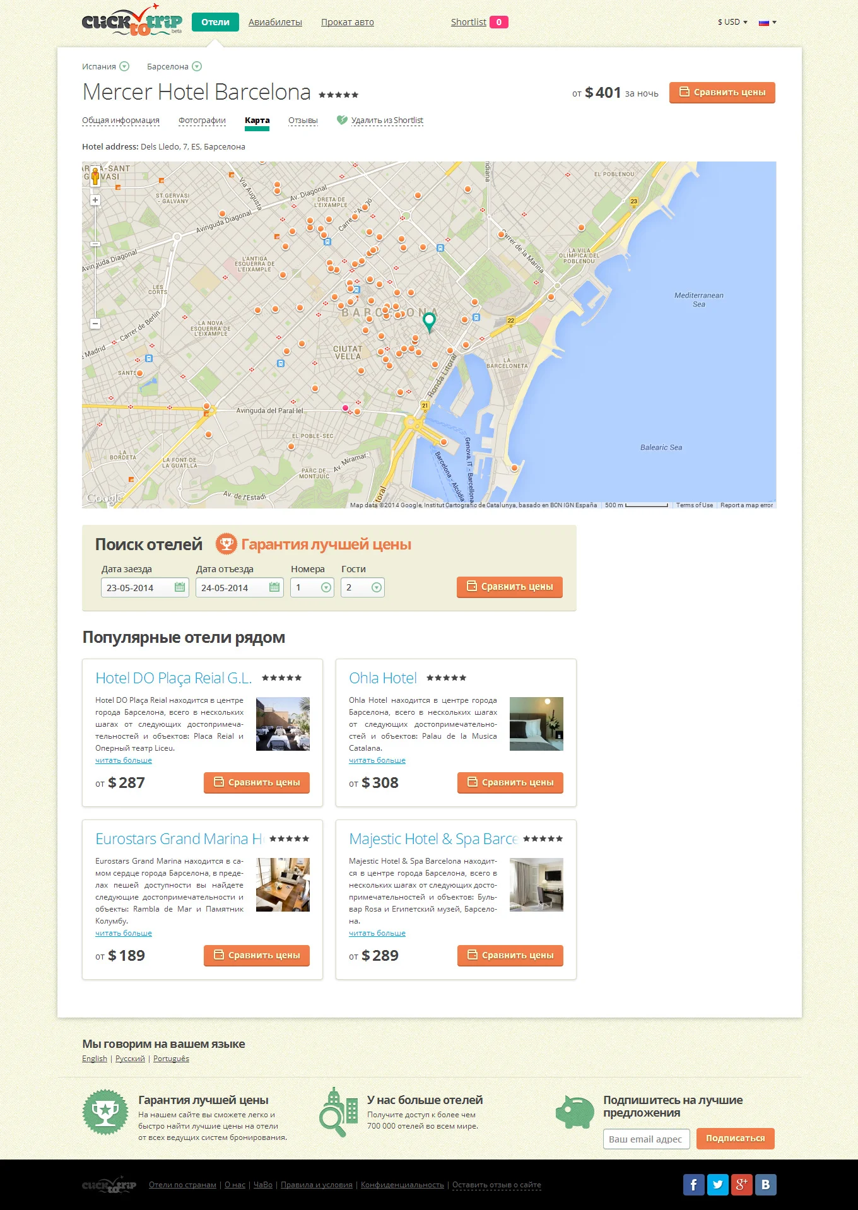Click читать больше under Hotel DO Plaça Reial

[124, 760]
